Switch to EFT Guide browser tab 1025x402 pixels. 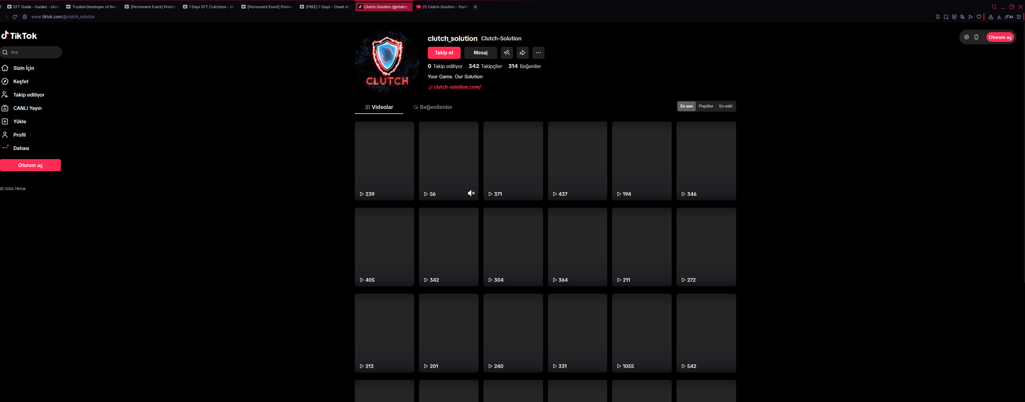coord(33,7)
